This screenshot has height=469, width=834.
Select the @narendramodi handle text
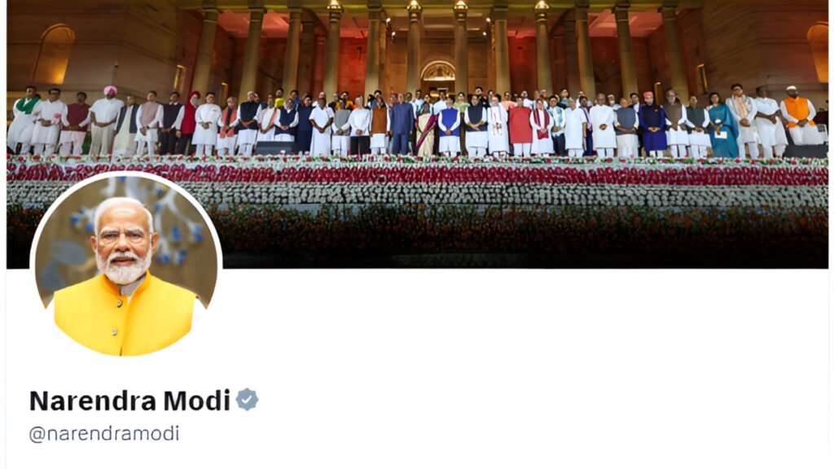click(104, 433)
